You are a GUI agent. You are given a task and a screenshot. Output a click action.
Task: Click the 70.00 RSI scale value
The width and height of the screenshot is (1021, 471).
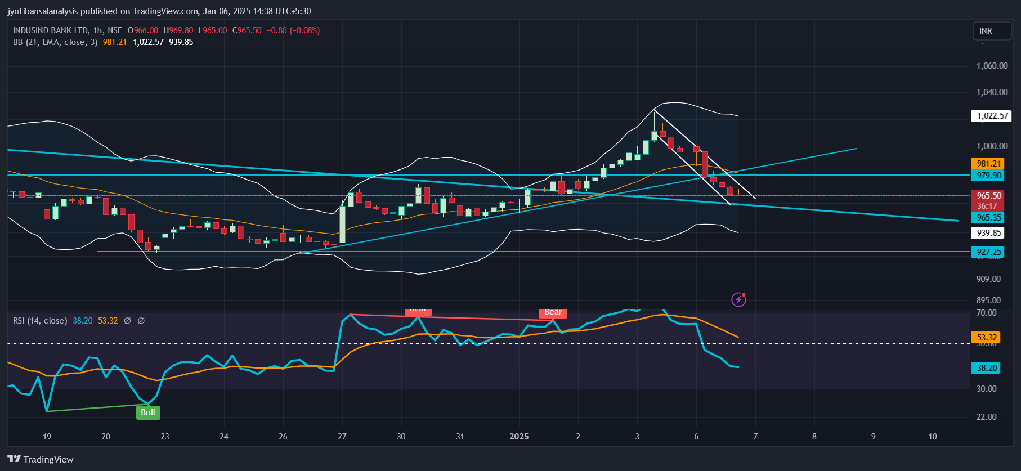click(x=986, y=313)
